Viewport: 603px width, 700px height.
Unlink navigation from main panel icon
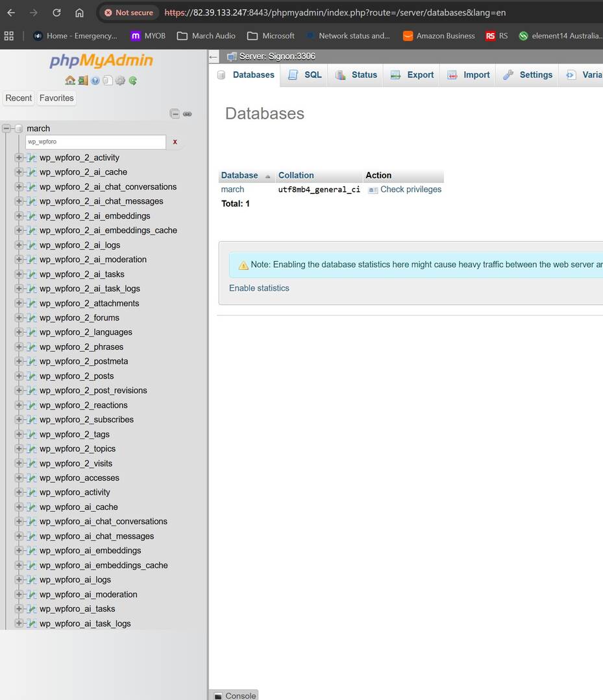tap(188, 114)
